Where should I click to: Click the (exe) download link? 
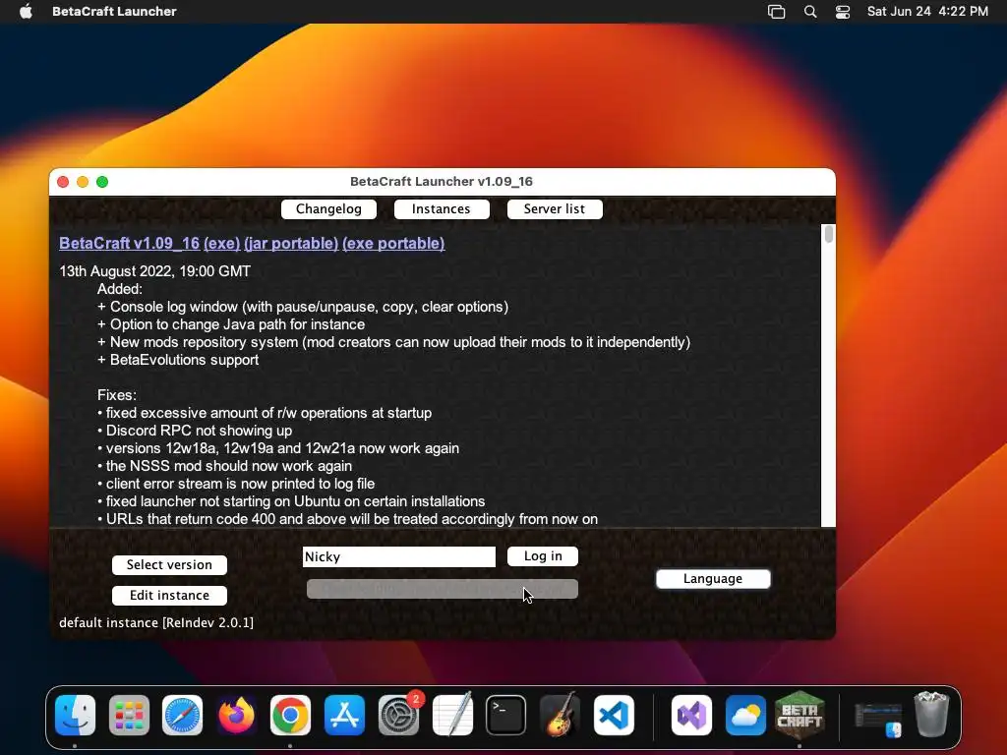point(221,244)
